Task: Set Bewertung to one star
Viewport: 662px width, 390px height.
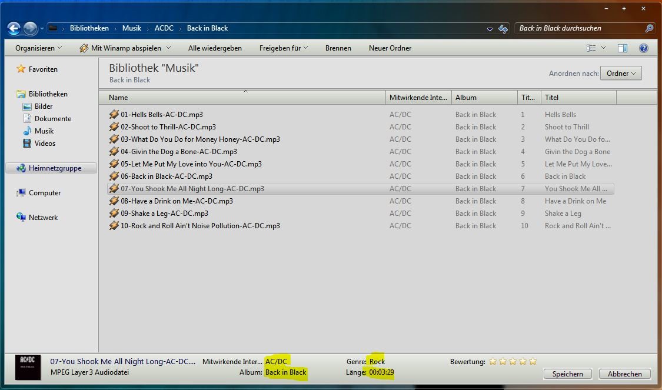Action: 493,361
